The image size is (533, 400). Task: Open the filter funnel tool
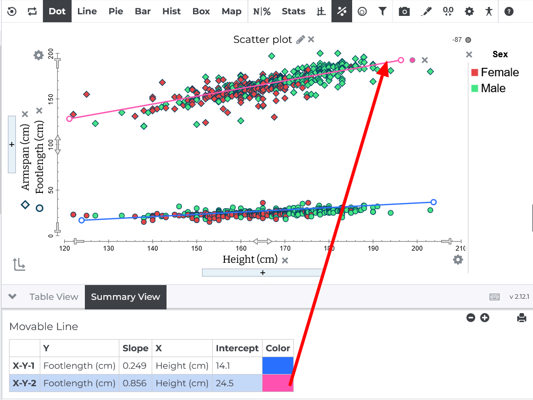(382, 12)
